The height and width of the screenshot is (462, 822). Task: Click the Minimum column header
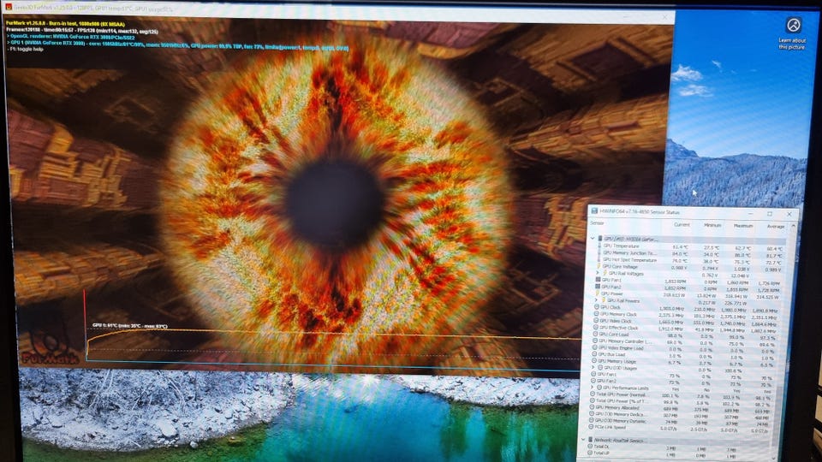tap(712, 225)
